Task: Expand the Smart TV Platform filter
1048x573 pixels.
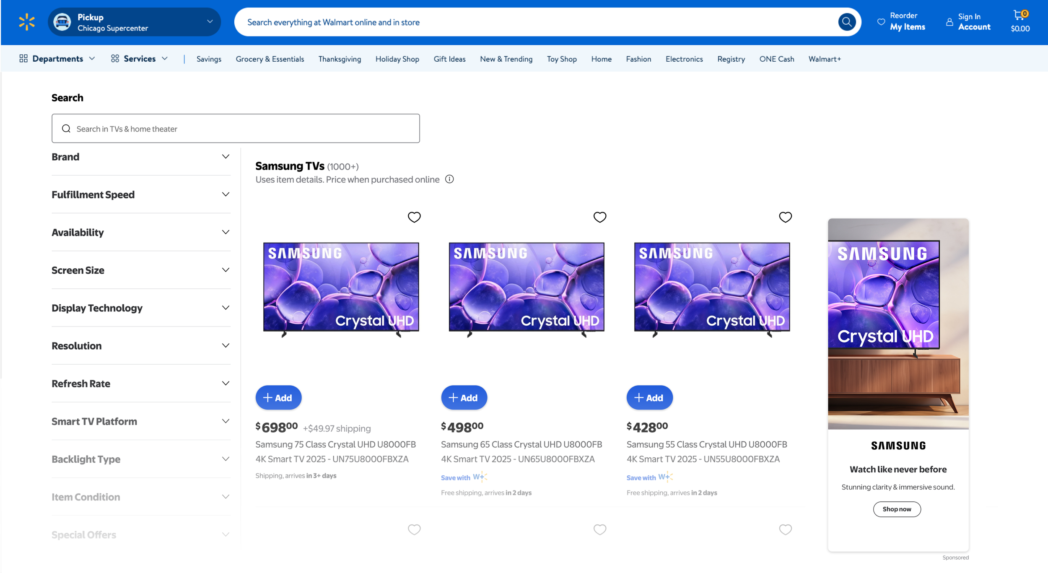Action: point(141,421)
